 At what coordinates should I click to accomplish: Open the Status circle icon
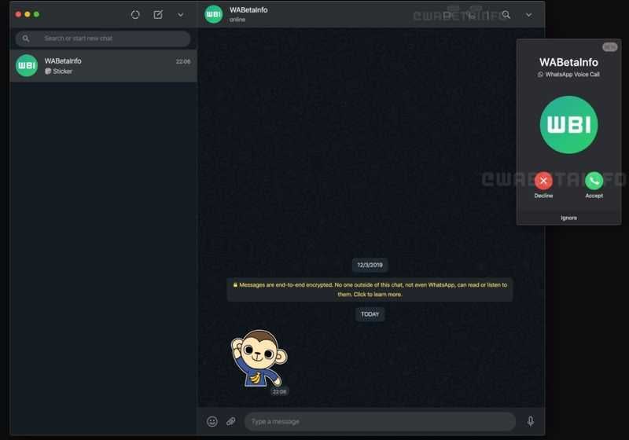coord(135,15)
